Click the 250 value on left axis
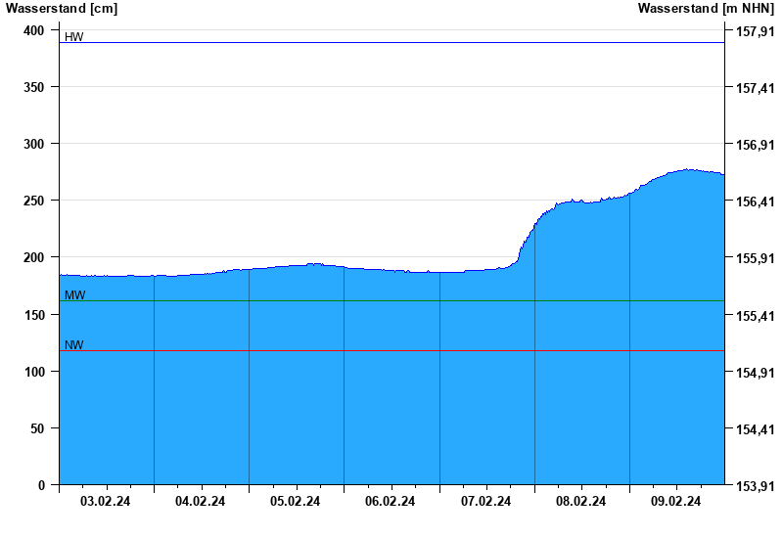The height and width of the screenshot is (538, 783). pos(34,201)
